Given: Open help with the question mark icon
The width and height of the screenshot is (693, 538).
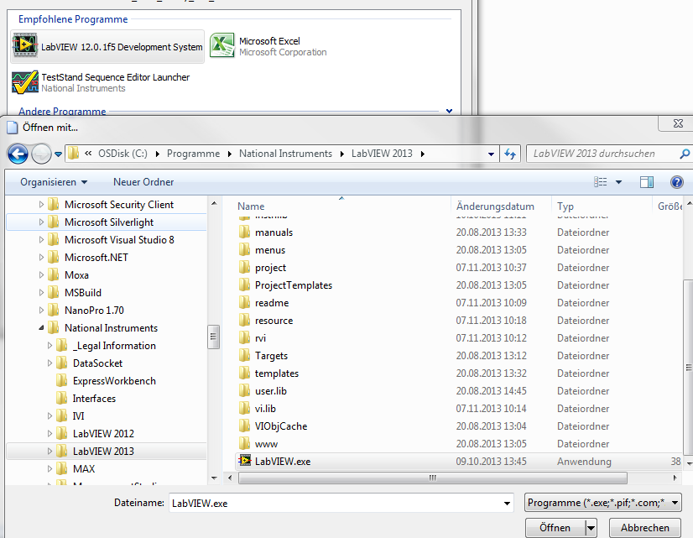Looking at the screenshot, I should point(677,182).
